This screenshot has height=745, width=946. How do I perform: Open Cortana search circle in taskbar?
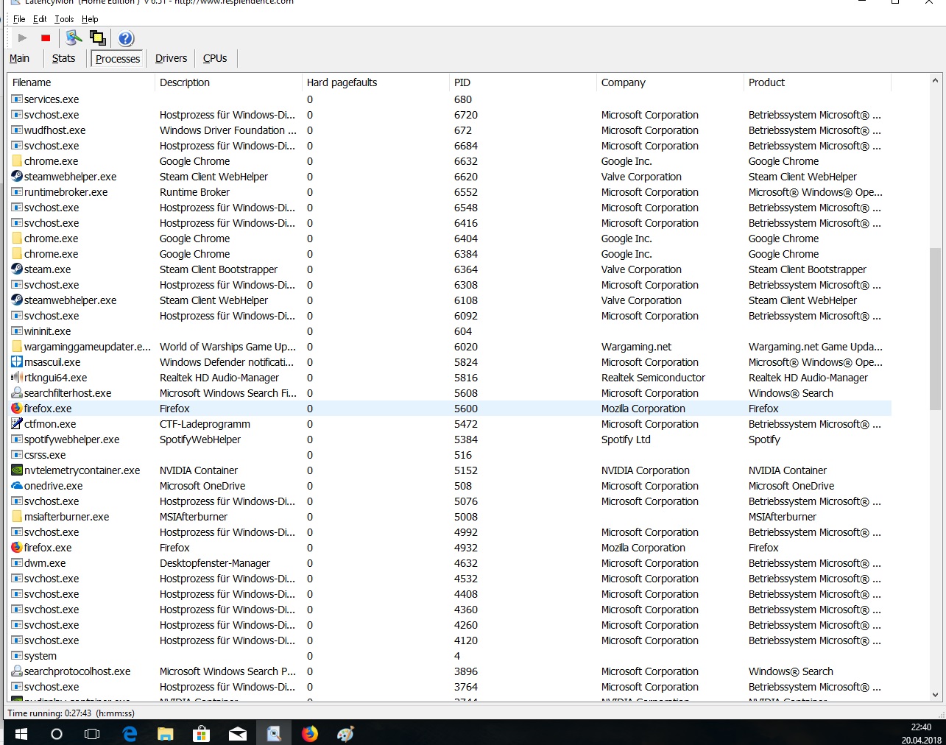point(57,733)
